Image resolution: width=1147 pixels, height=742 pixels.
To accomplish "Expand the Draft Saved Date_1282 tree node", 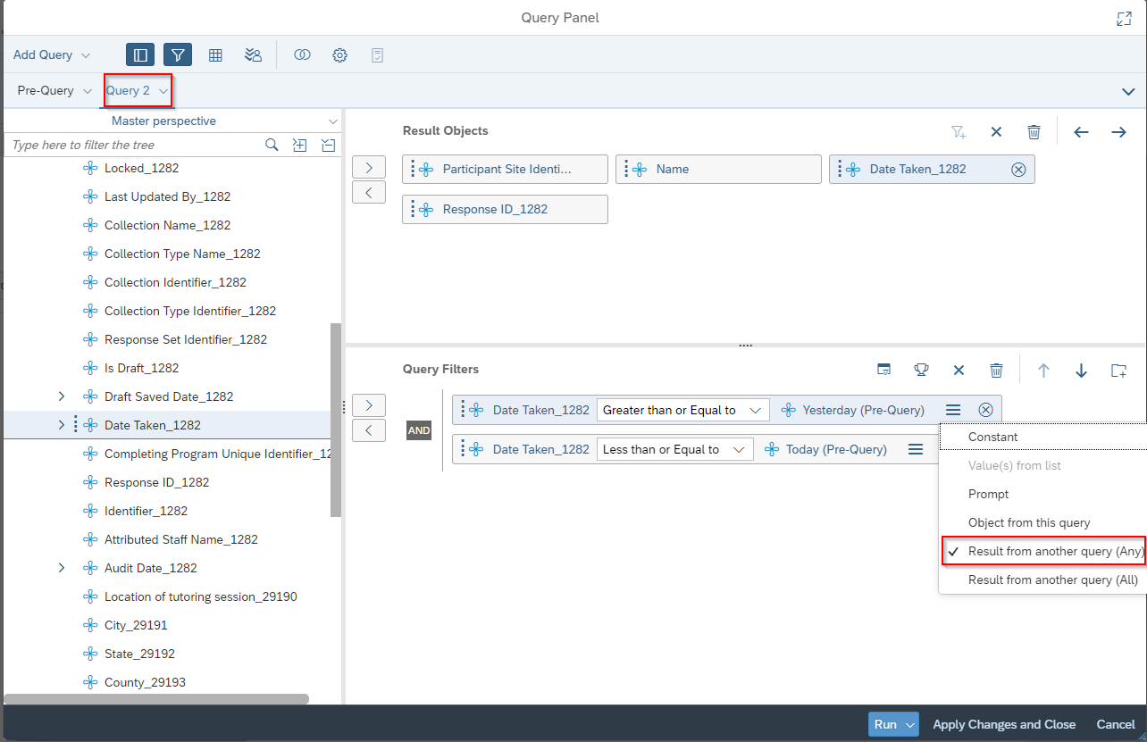I will pos(62,396).
